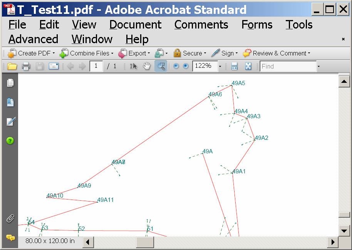Open the Advanced menu
The height and width of the screenshot is (250, 352).
point(33,39)
